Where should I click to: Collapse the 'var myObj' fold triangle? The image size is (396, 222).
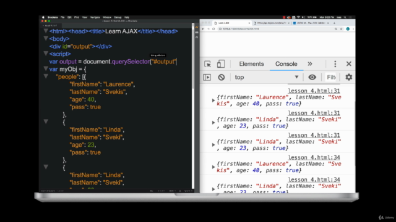pos(46,68)
